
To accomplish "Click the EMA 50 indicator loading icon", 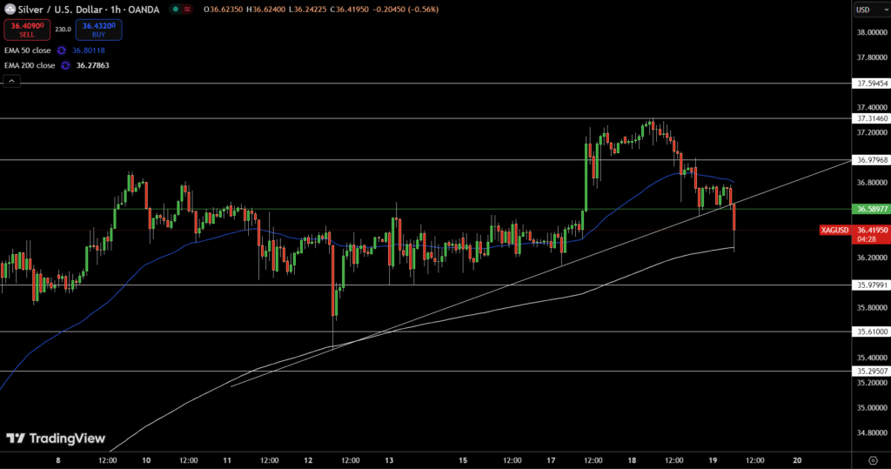I will click(62, 50).
